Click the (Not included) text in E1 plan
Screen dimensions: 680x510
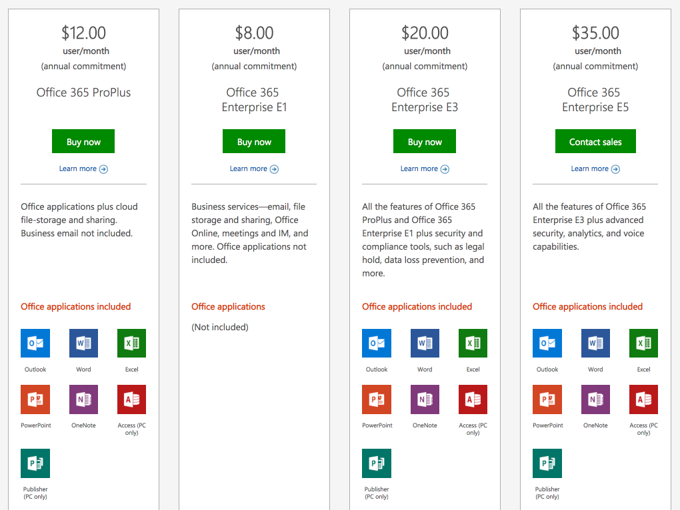[x=220, y=328]
